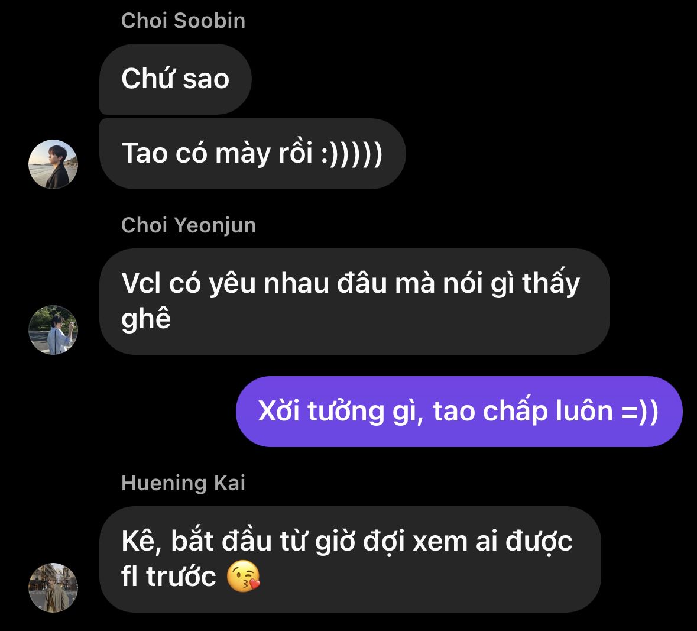Click 'chấp luôn' in the purple bubble
This screenshot has width=697, height=631.
[547, 412]
